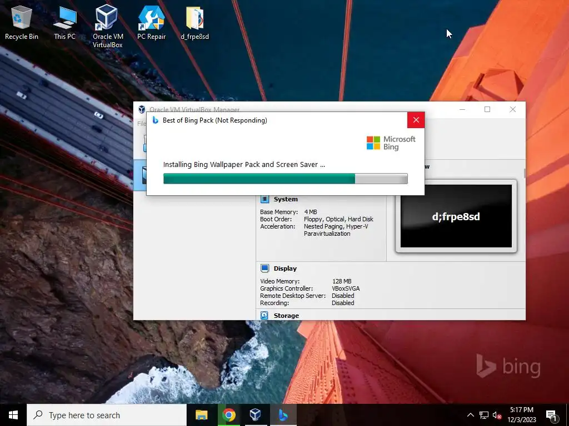
Task: Click the VirtualBox details pane scrollbar
Action: click(x=525, y=173)
